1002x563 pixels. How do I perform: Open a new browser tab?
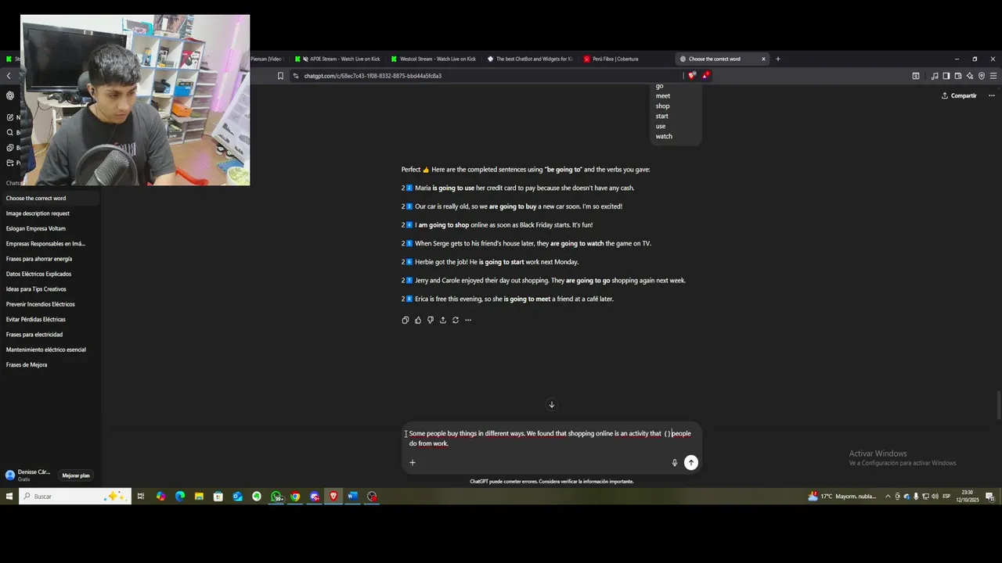[x=777, y=59]
